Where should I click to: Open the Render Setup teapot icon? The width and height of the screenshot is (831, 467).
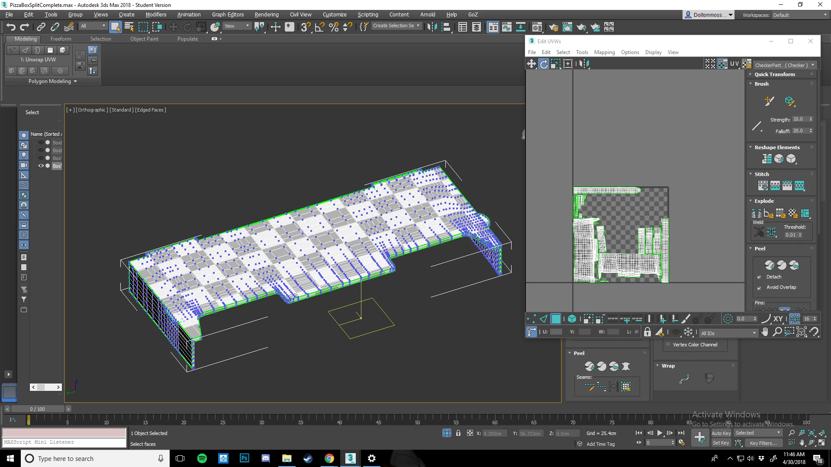553,27
